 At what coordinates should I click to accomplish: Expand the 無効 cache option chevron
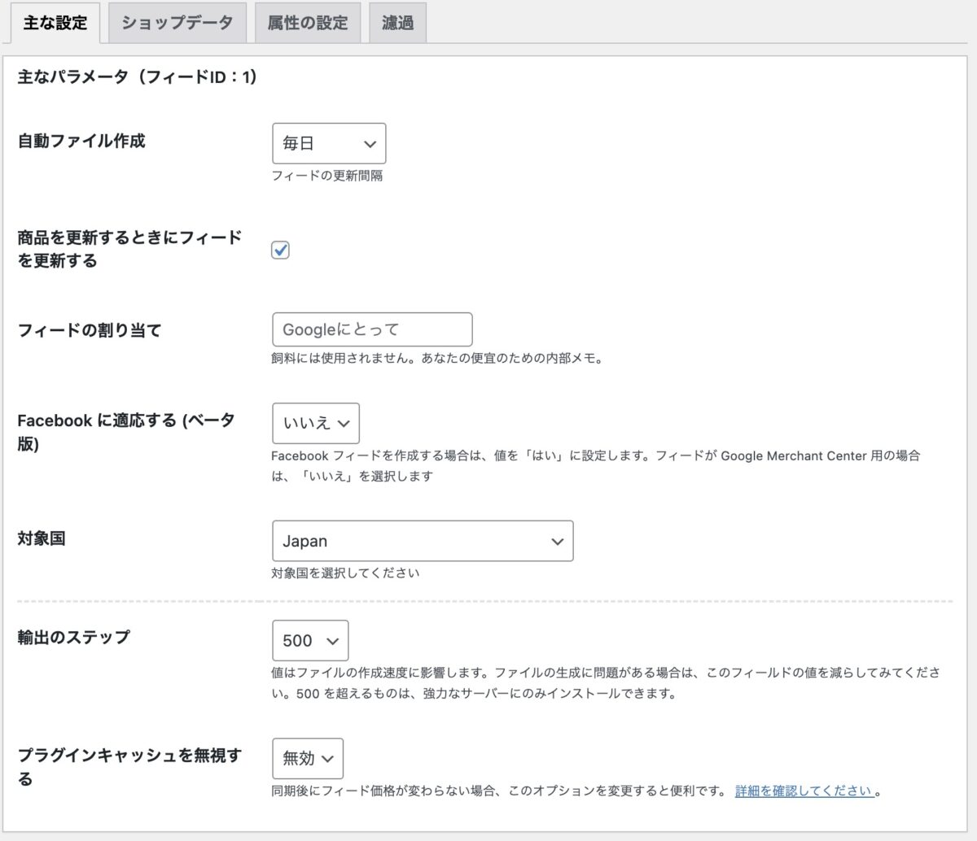(x=328, y=758)
